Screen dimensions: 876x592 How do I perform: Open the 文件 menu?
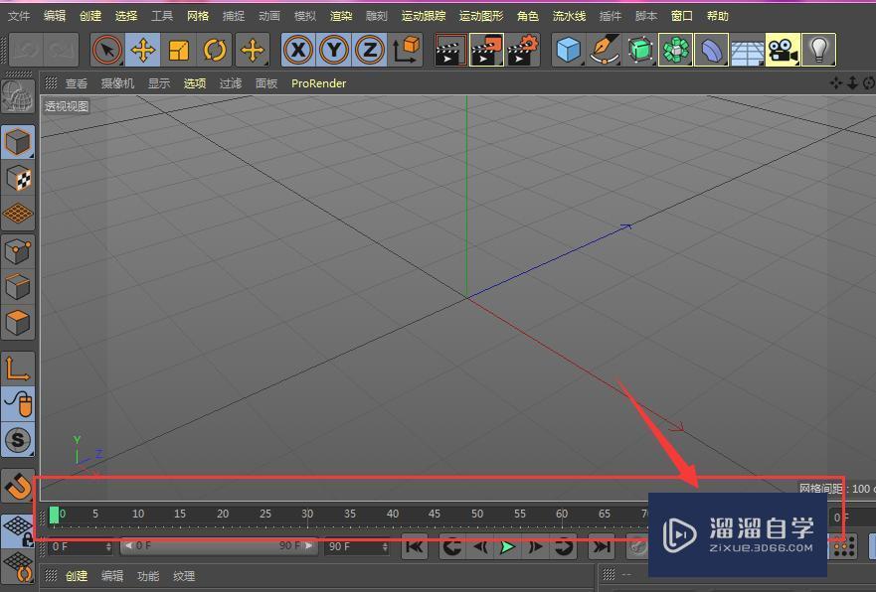pyautogui.click(x=19, y=16)
